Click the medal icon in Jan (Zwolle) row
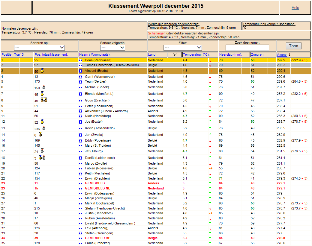 (x=40, y=134)
